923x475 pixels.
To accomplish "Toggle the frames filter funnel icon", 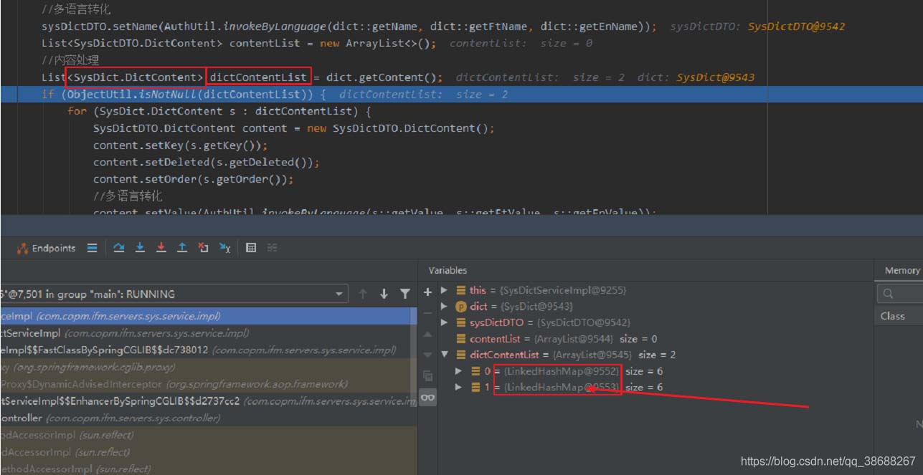I will tap(405, 294).
